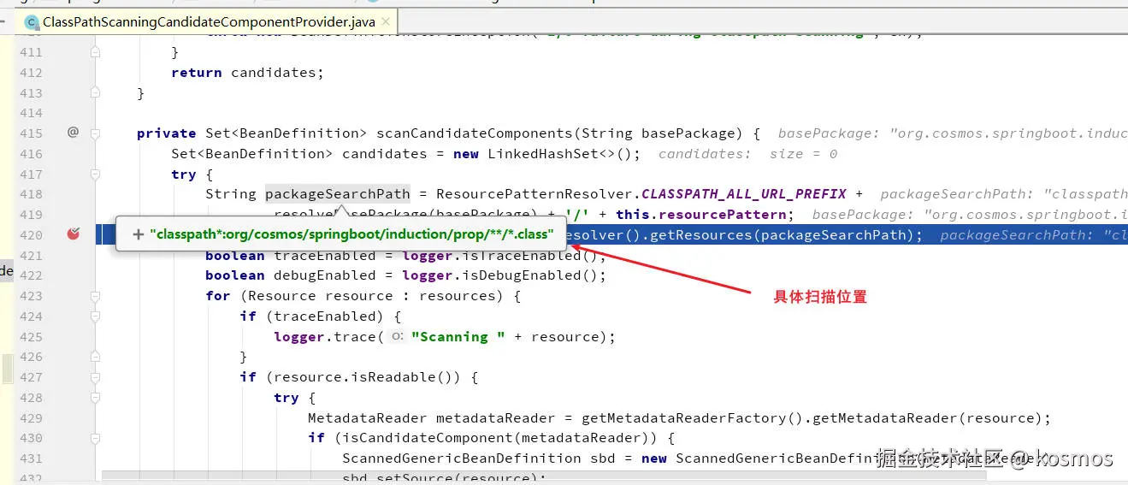Click line number 412 in the gutter
The width and height of the screenshot is (1128, 485).
click(x=31, y=73)
